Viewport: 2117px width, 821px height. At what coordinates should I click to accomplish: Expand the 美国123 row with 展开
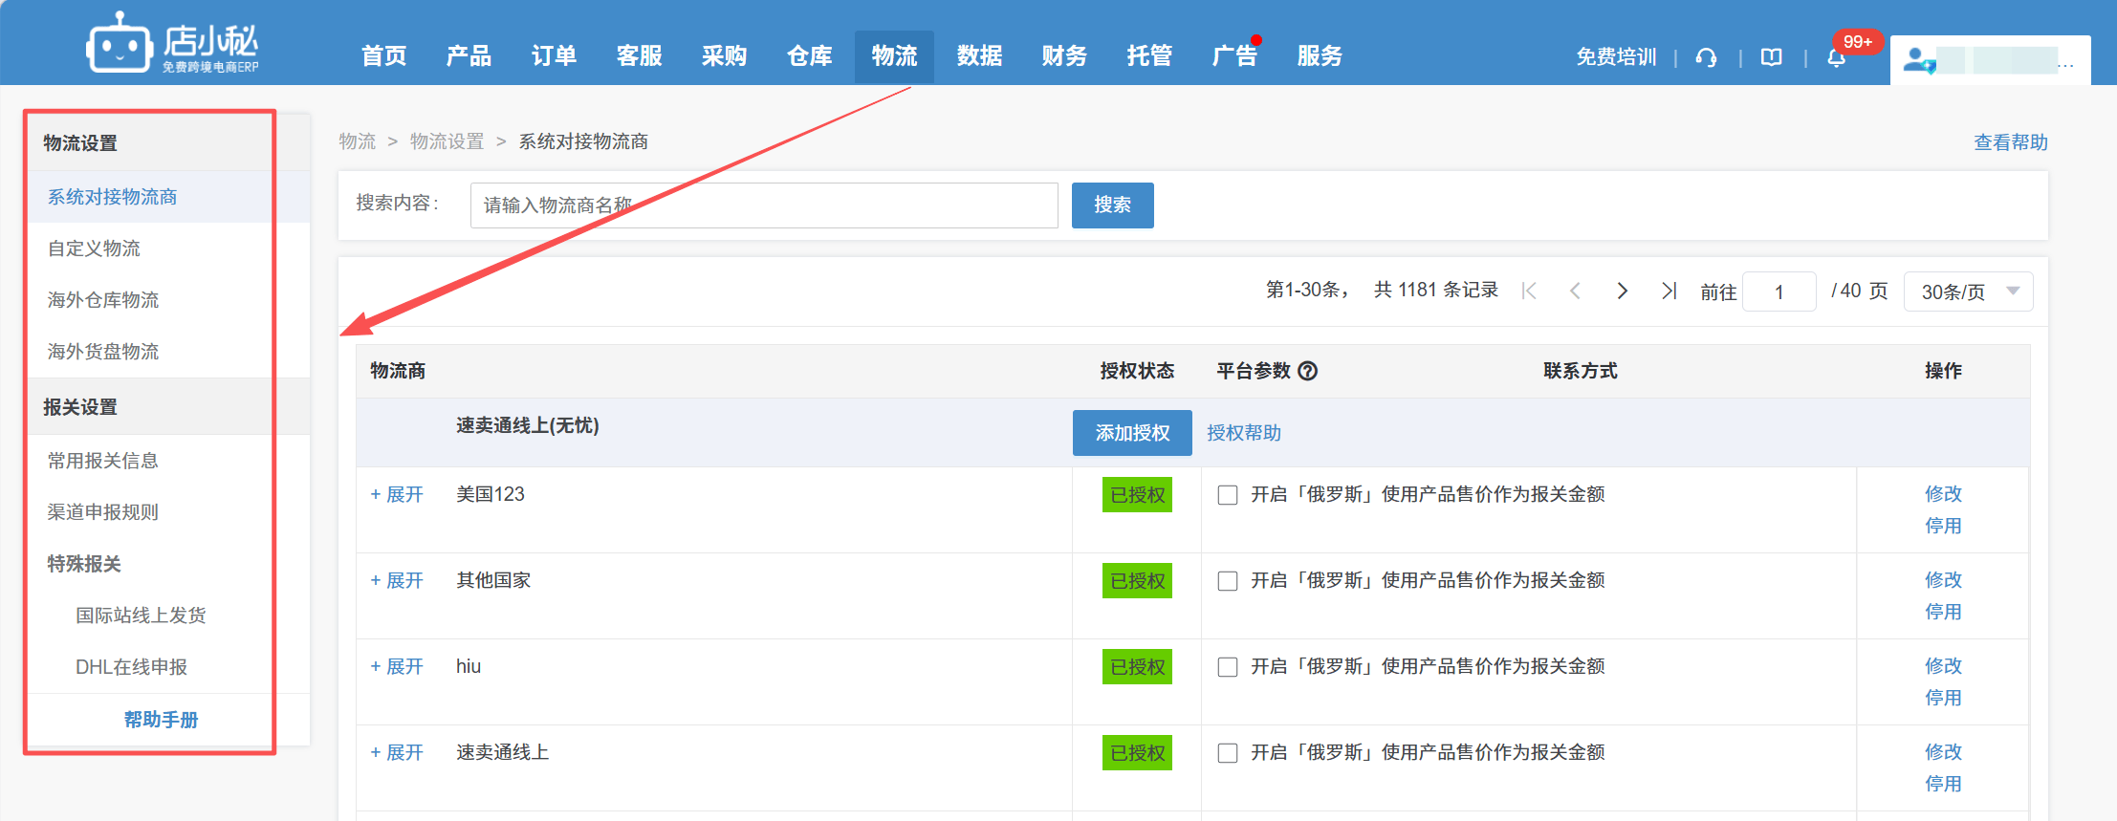coord(397,494)
